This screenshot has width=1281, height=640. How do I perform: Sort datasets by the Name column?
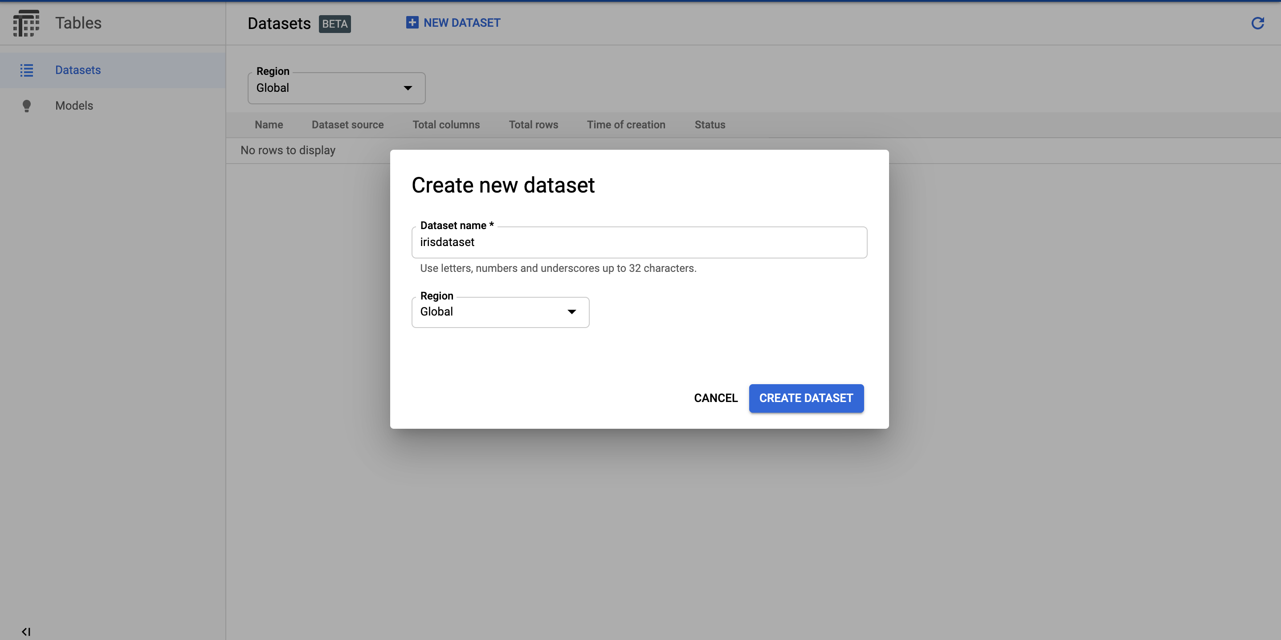tap(269, 124)
